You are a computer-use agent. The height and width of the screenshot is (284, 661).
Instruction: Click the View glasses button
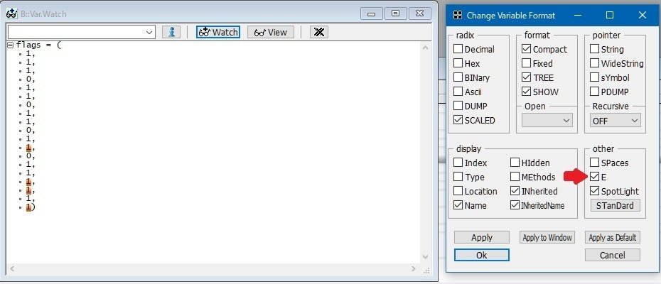pos(270,32)
